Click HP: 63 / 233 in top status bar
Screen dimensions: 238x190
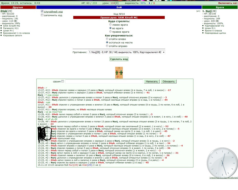point(89,3)
